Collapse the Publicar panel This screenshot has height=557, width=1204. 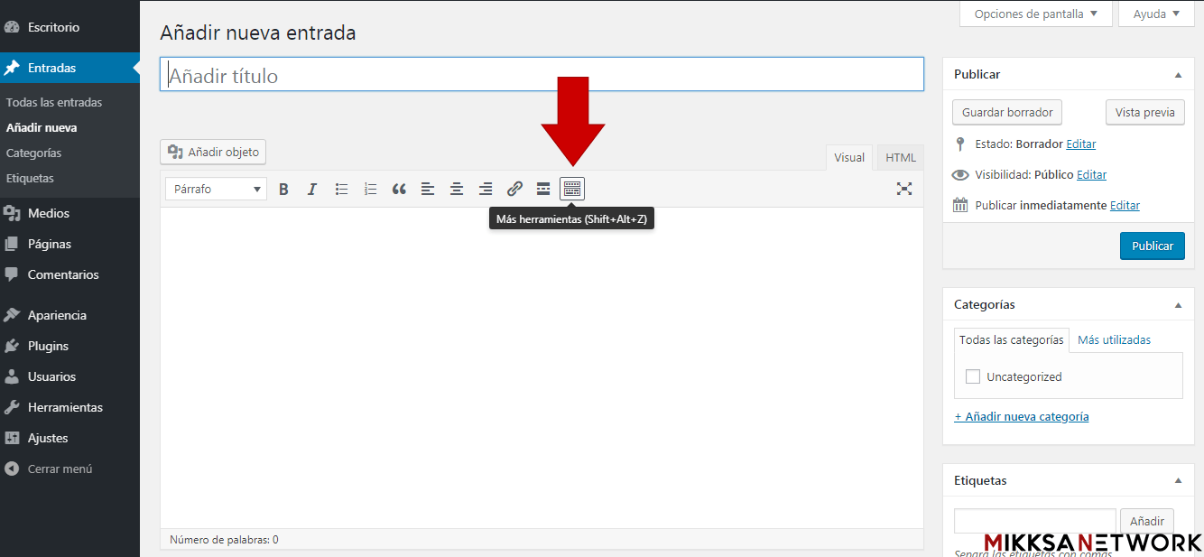pos(1178,75)
